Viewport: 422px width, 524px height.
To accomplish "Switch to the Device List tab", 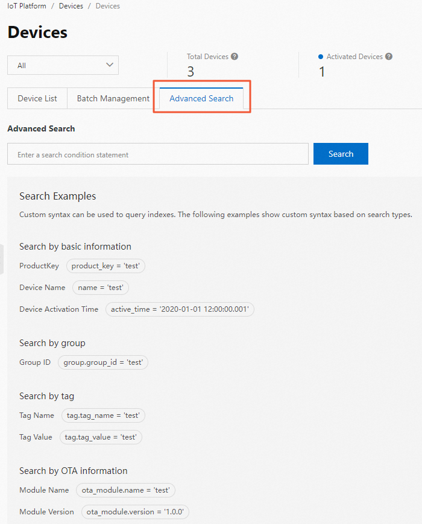I will [37, 98].
